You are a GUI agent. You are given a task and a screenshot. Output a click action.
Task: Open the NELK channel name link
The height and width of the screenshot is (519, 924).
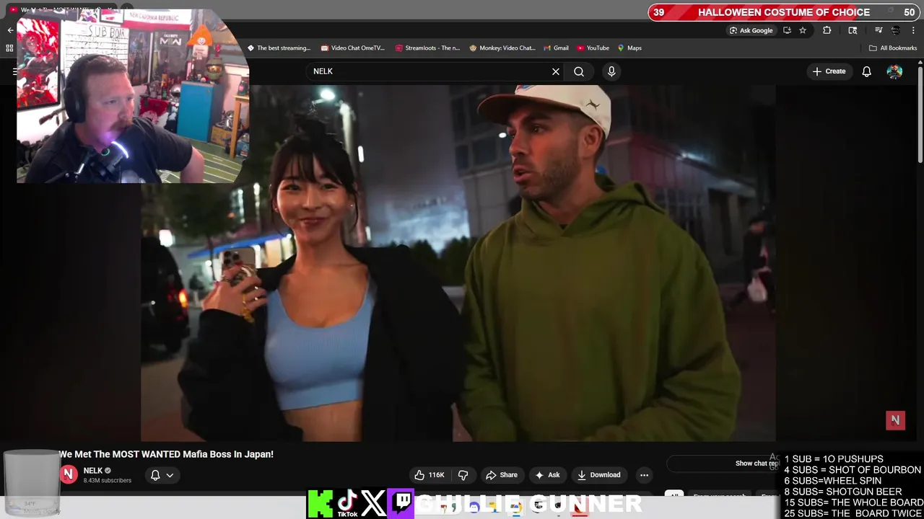pyautogui.click(x=93, y=471)
